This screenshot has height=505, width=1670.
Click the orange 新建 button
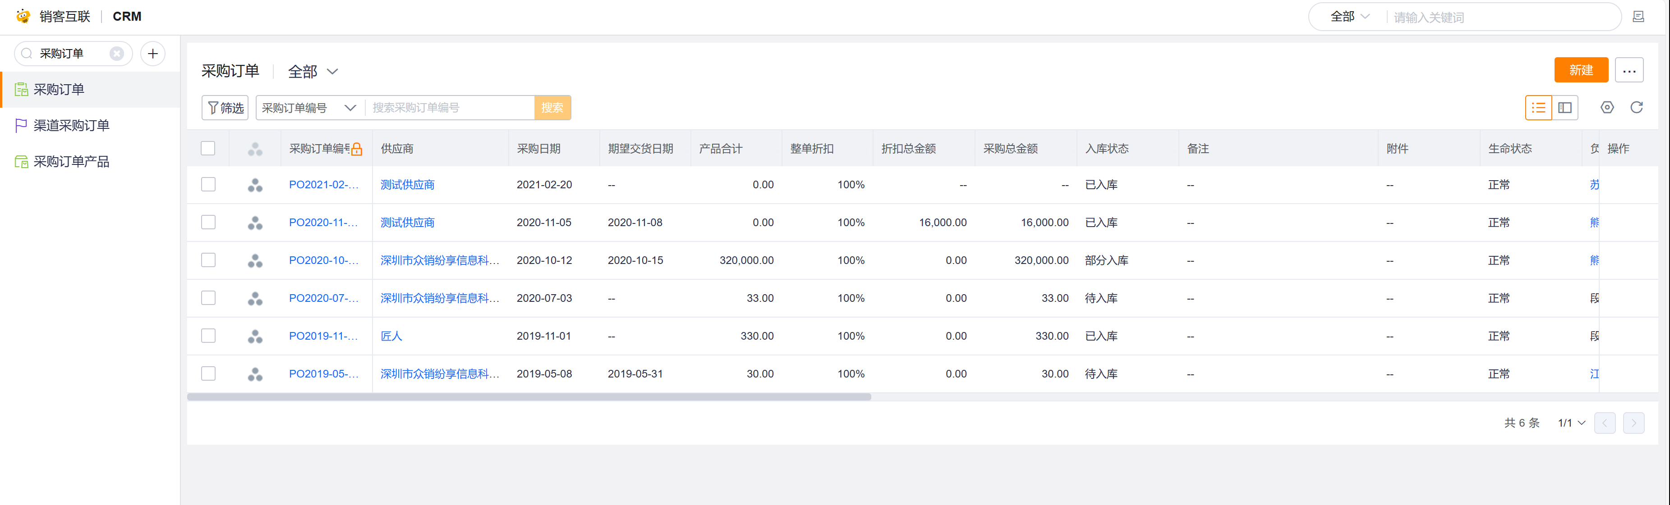(x=1581, y=70)
